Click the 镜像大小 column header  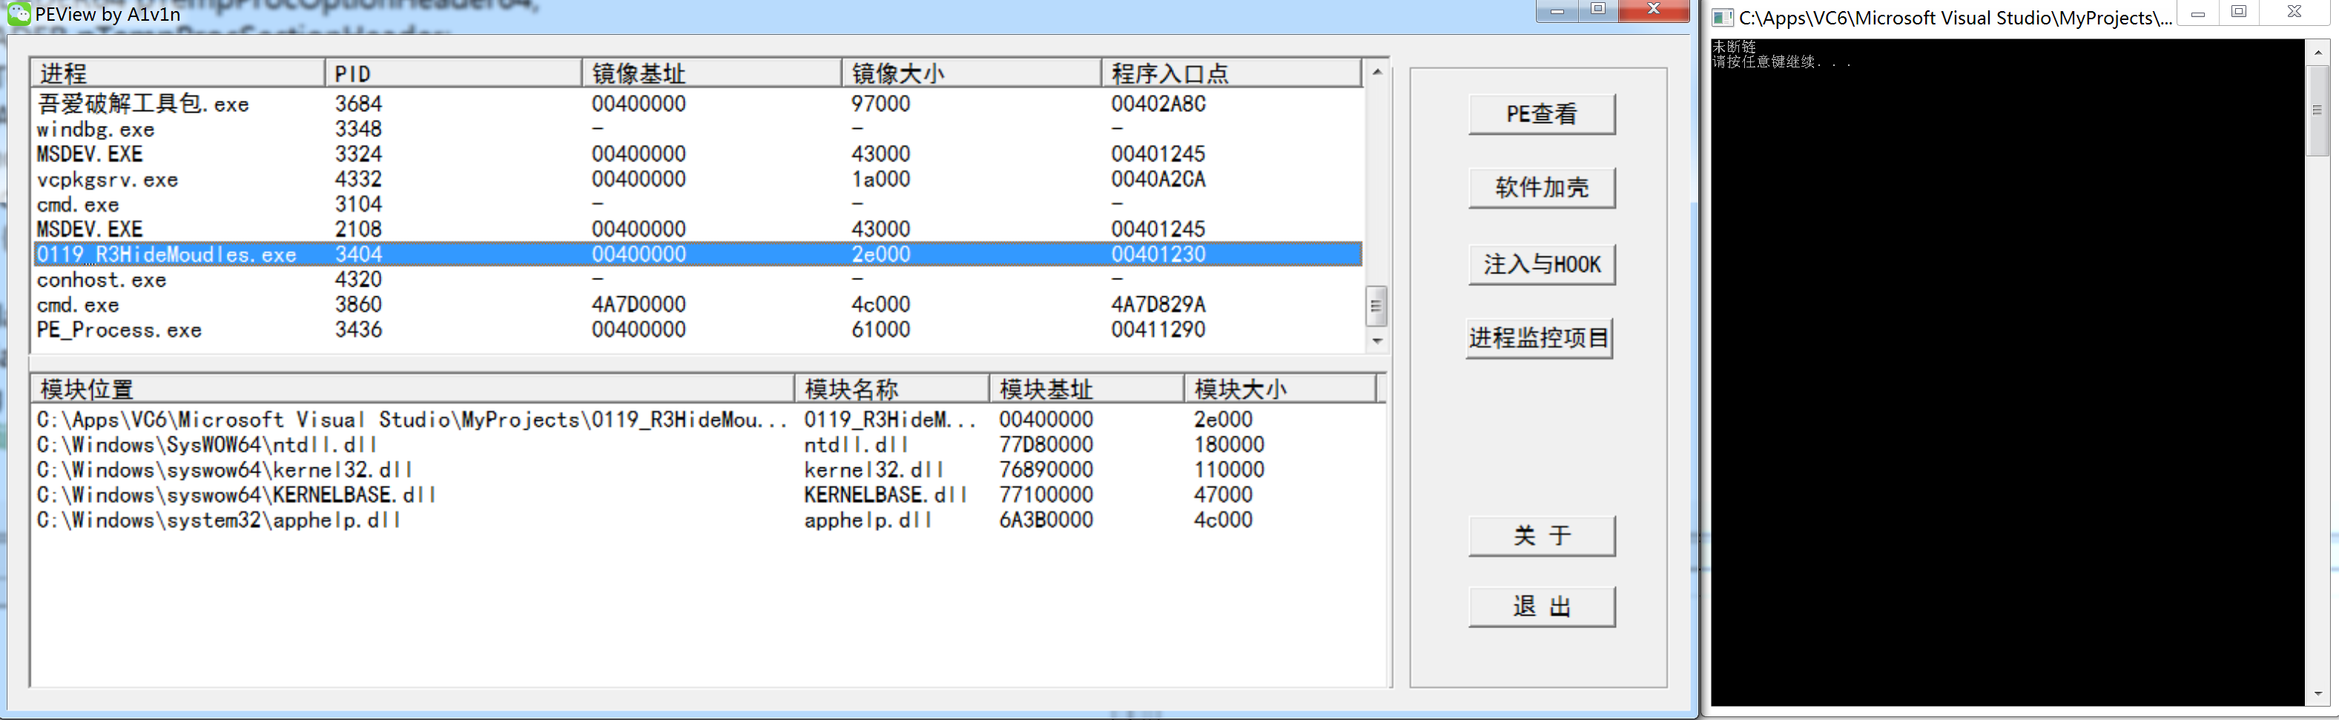(x=971, y=73)
